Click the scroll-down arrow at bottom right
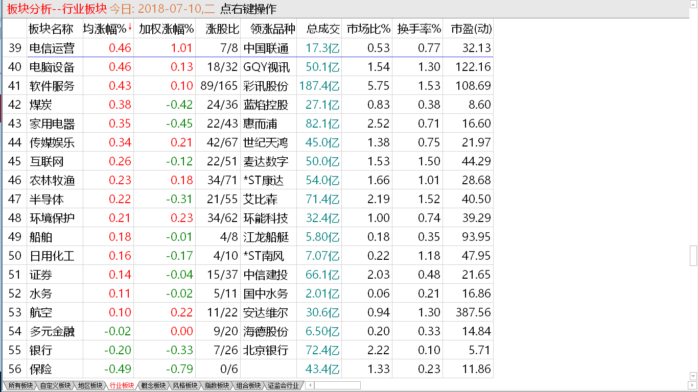Image resolution: width=698 pixels, height=392 pixels. [x=693, y=376]
